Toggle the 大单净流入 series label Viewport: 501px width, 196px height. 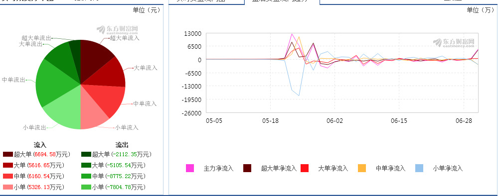(x=334, y=168)
